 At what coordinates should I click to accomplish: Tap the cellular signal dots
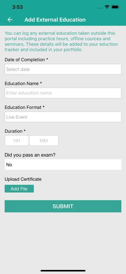pyautogui.click(x=100, y=8)
